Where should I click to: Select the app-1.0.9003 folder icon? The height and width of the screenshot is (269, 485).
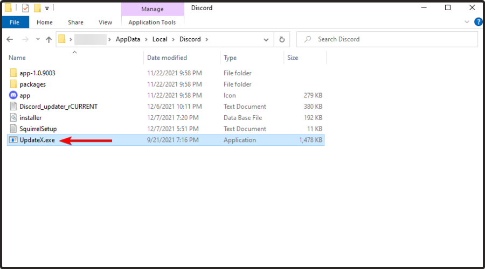(x=13, y=73)
